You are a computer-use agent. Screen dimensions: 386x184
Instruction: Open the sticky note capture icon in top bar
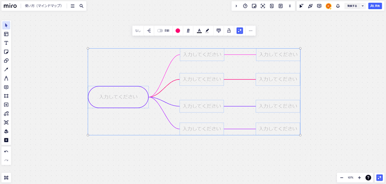[254, 6]
